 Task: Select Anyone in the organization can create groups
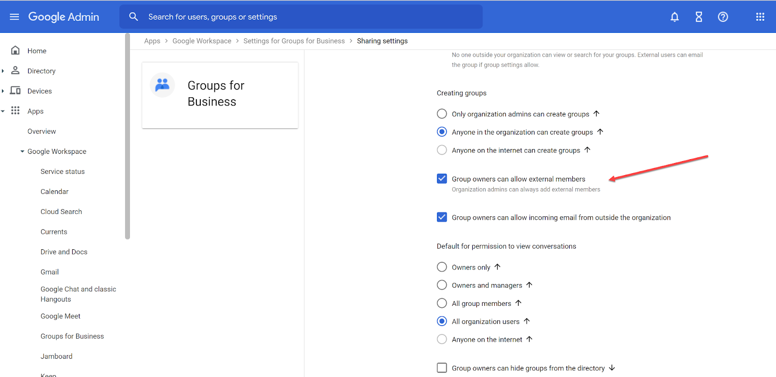[x=442, y=132]
